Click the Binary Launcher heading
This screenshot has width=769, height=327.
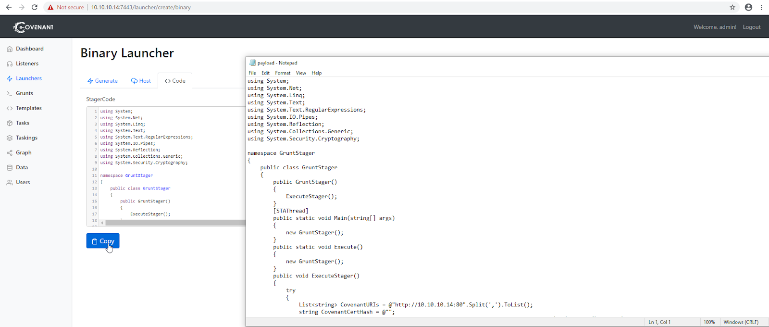pos(127,53)
